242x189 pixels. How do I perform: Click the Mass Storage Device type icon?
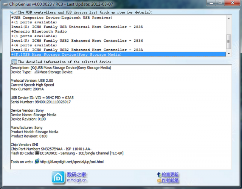[37, 72]
